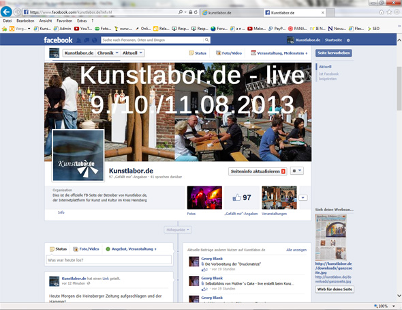Viewport: 402px width, 310px height.
Task: Expand the Chronik dropdown
Action: click(x=108, y=53)
